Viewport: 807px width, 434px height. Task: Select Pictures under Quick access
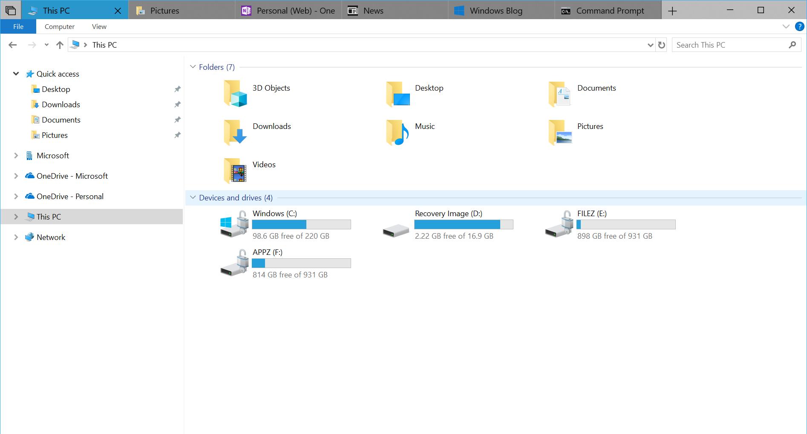[x=55, y=135]
